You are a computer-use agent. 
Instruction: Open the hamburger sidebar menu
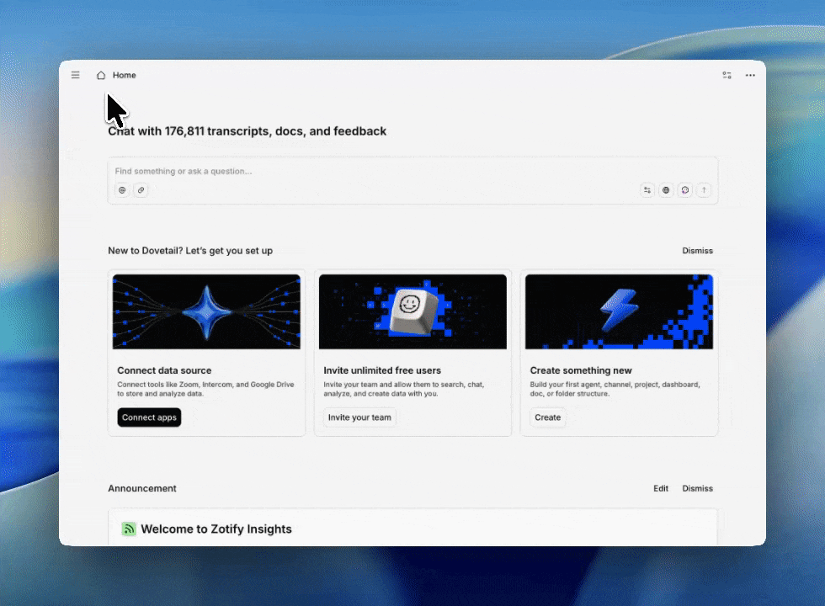point(75,75)
